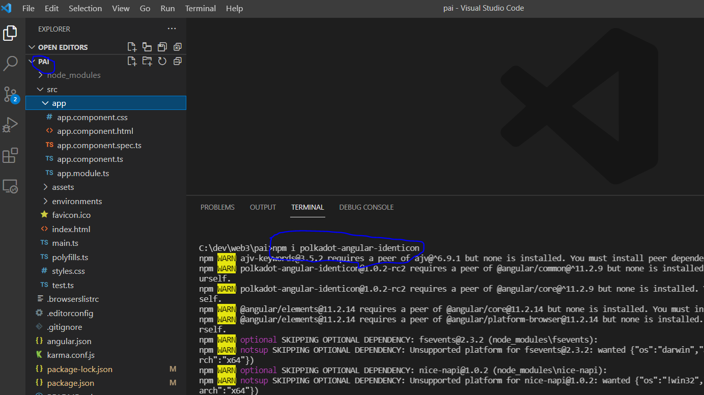Open the View menu
This screenshot has width=704, height=395.
(x=121, y=8)
